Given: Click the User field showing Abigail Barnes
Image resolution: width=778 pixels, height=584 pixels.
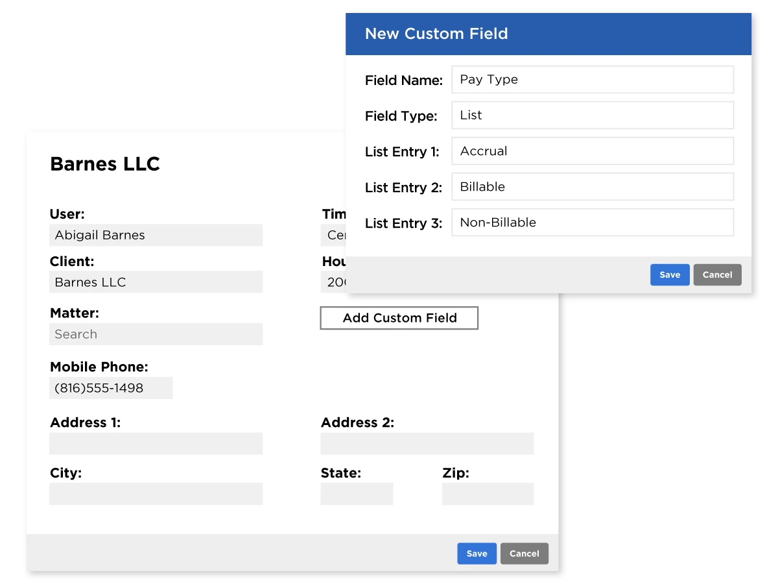Looking at the screenshot, I should 156,235.
